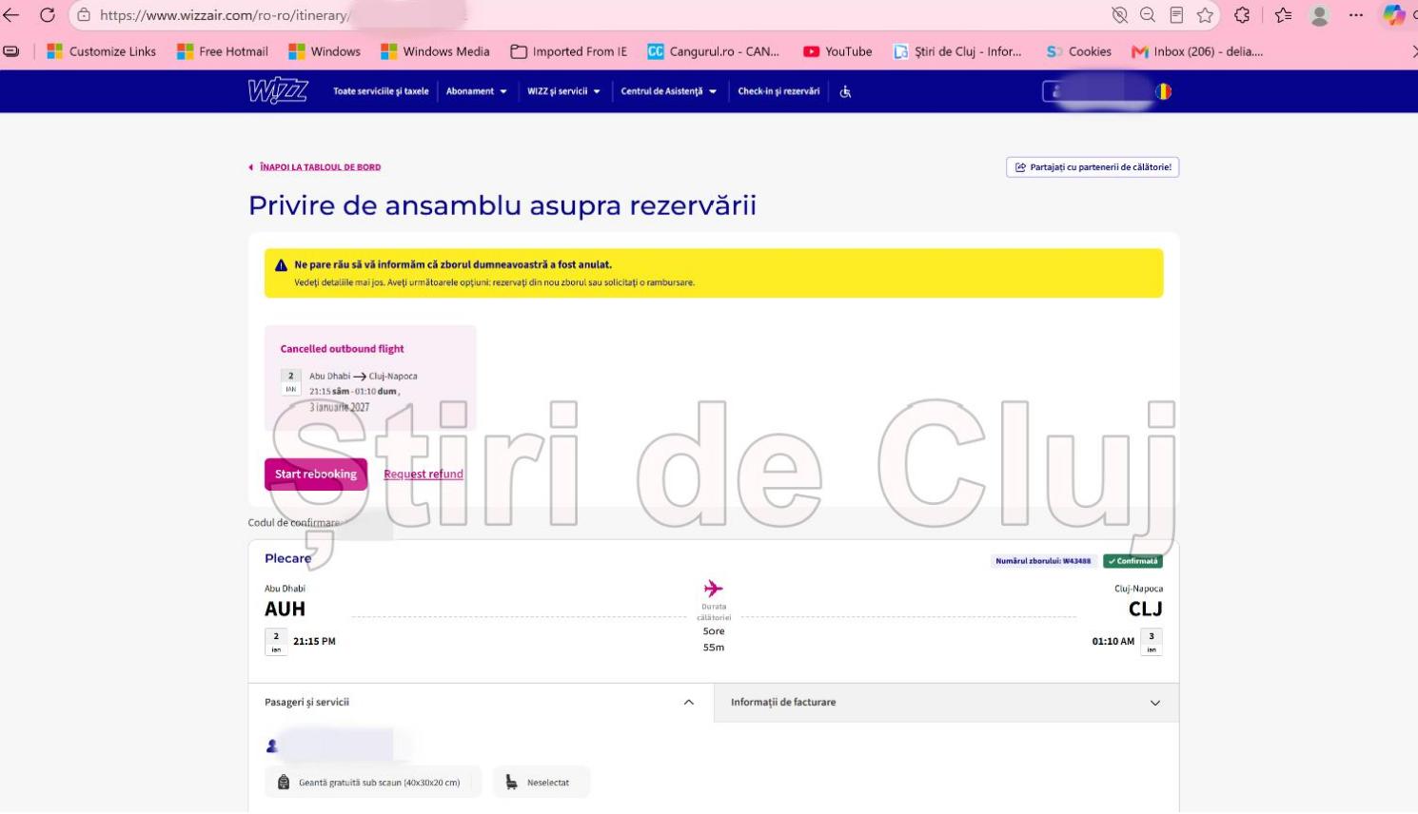Click Partajați cu partenerii de călătorie button
This screenshot has width=1418, height=814.
click(x=1093, y=167)
